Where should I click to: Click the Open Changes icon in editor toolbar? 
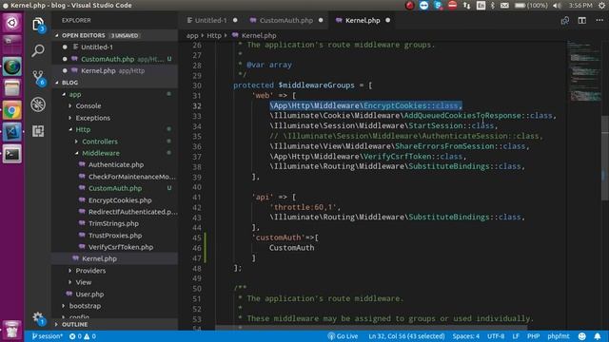[x=564, y=21]
